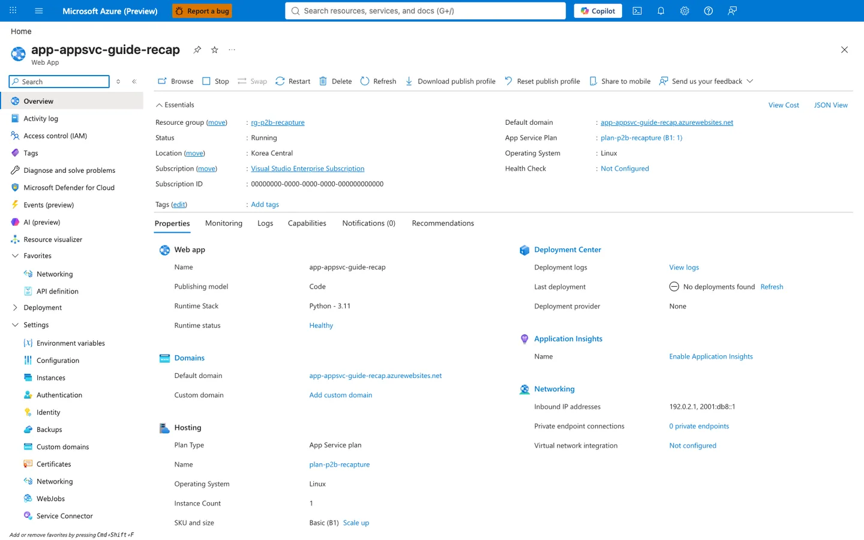Click Add custom domain link
This screenshot has height=540, width=864.
pyautogui.click(x=341, y=395)
